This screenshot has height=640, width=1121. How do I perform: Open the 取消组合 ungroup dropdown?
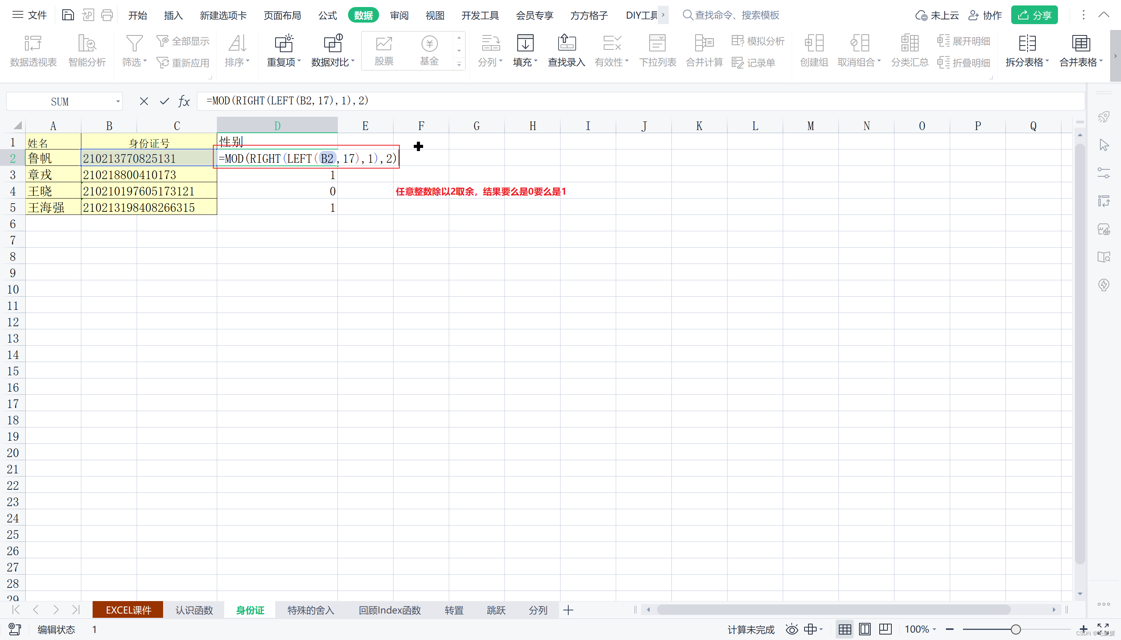pyautogui.click(x=859, y=51)
